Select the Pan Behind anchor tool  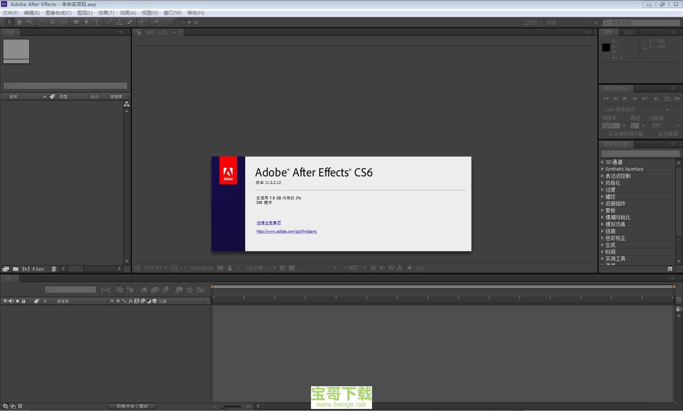tap(63, 22)
